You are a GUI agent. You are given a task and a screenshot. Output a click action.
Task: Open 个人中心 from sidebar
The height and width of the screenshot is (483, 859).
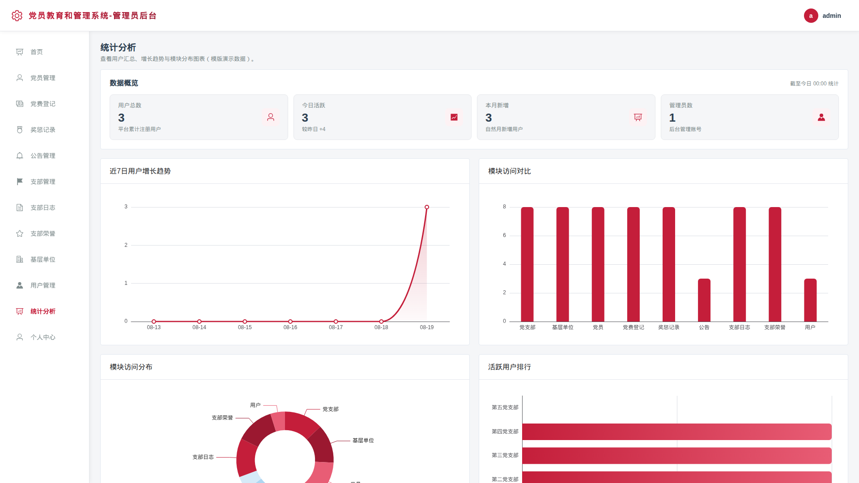pos(45,337)
